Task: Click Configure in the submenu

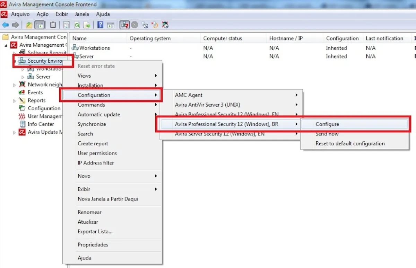Action: coord(355,124)
